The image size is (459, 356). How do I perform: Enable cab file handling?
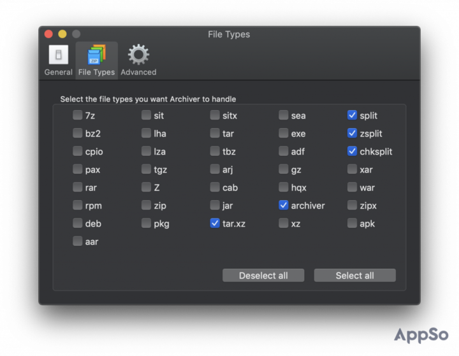[215, 187]
